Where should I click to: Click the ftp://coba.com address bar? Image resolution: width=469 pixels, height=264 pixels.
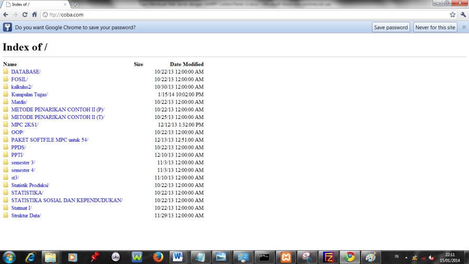click(238, 15)
